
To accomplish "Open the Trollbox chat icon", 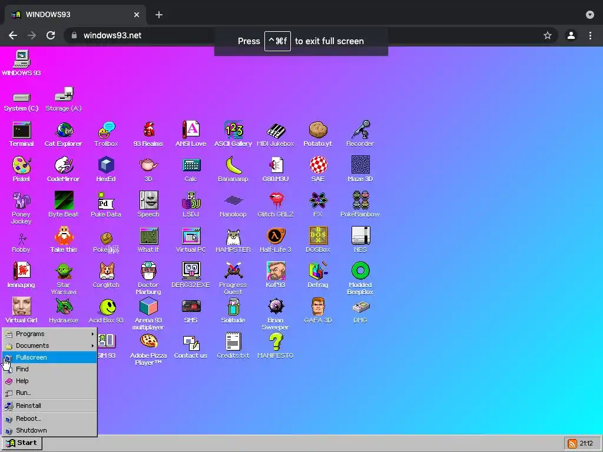I will pos(106,134).
